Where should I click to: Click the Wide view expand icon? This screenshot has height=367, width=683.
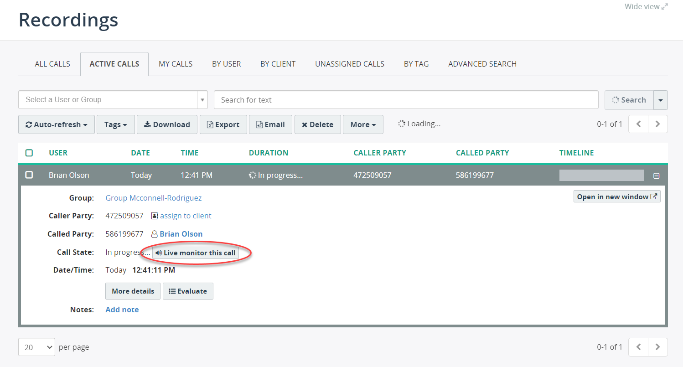tap(665, 7)
